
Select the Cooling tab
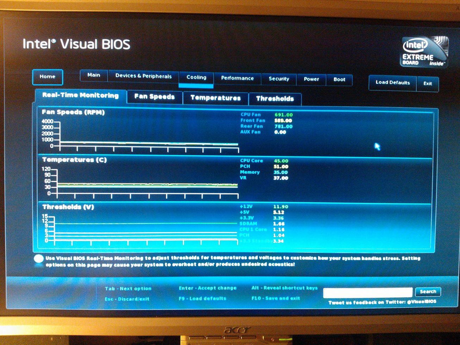196,78
